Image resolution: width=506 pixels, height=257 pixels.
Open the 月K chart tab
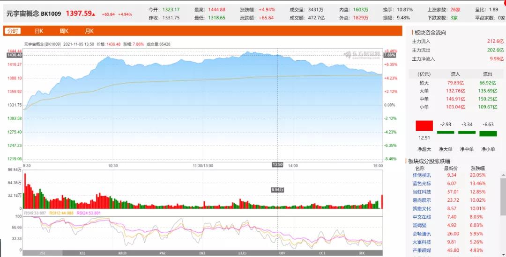(x=89, y=31)
